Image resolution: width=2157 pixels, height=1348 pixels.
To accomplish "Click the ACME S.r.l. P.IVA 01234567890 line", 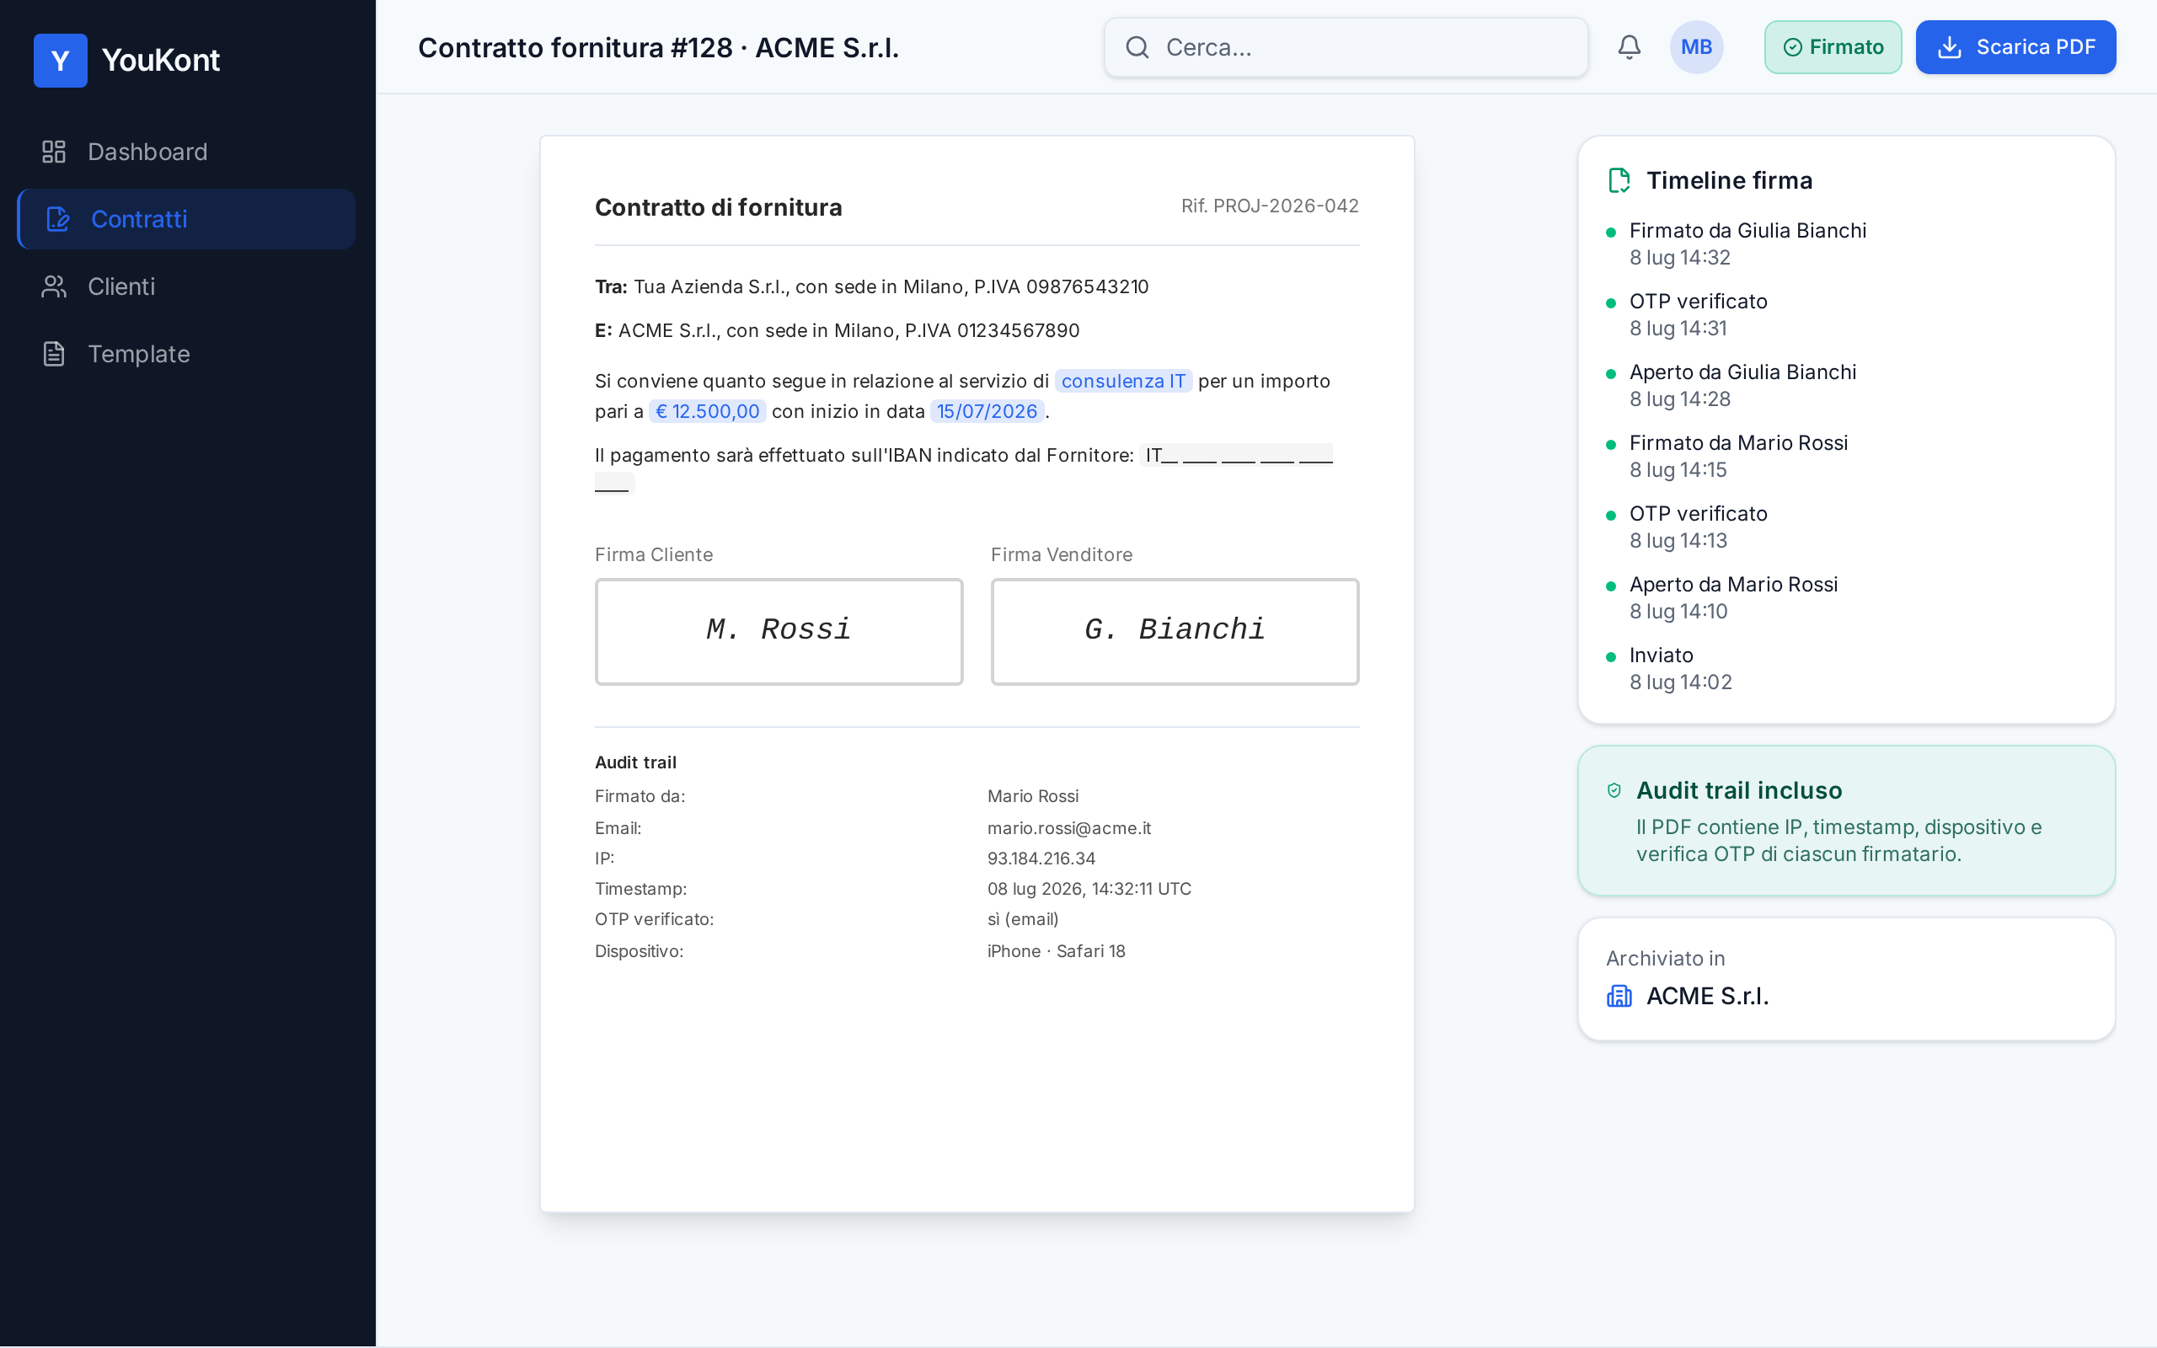I will (837, 331).
